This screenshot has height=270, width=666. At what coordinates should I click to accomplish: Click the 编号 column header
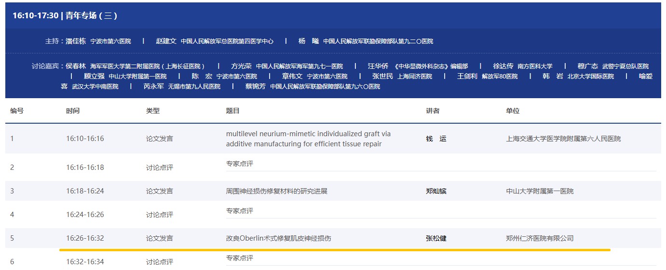[17, 111]
